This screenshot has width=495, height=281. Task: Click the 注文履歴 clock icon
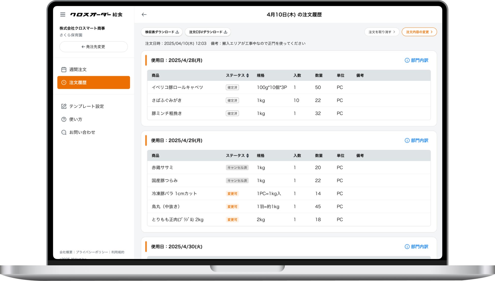tap(64, 83)
